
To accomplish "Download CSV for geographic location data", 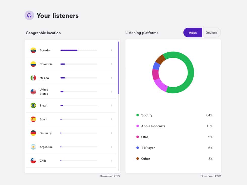I will [110, 176].
